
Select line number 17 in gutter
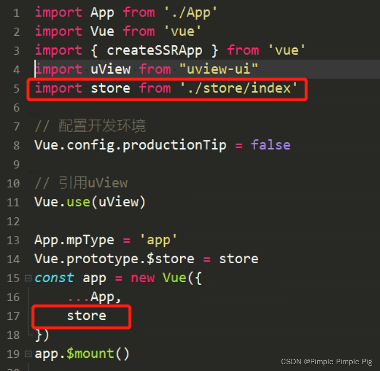pos(13,316)
